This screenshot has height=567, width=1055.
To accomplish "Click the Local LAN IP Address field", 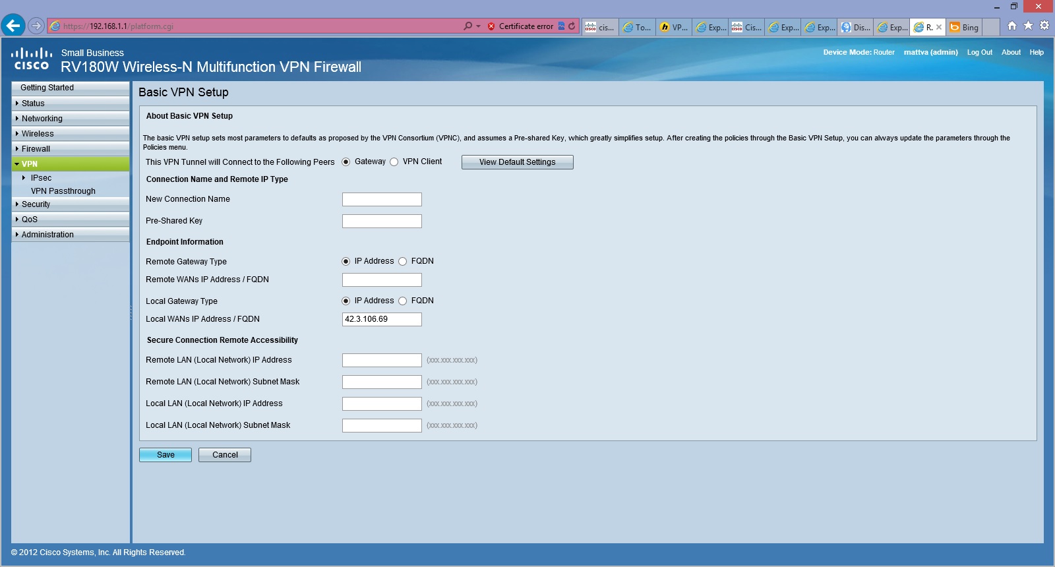I will (x=382, y=403).
